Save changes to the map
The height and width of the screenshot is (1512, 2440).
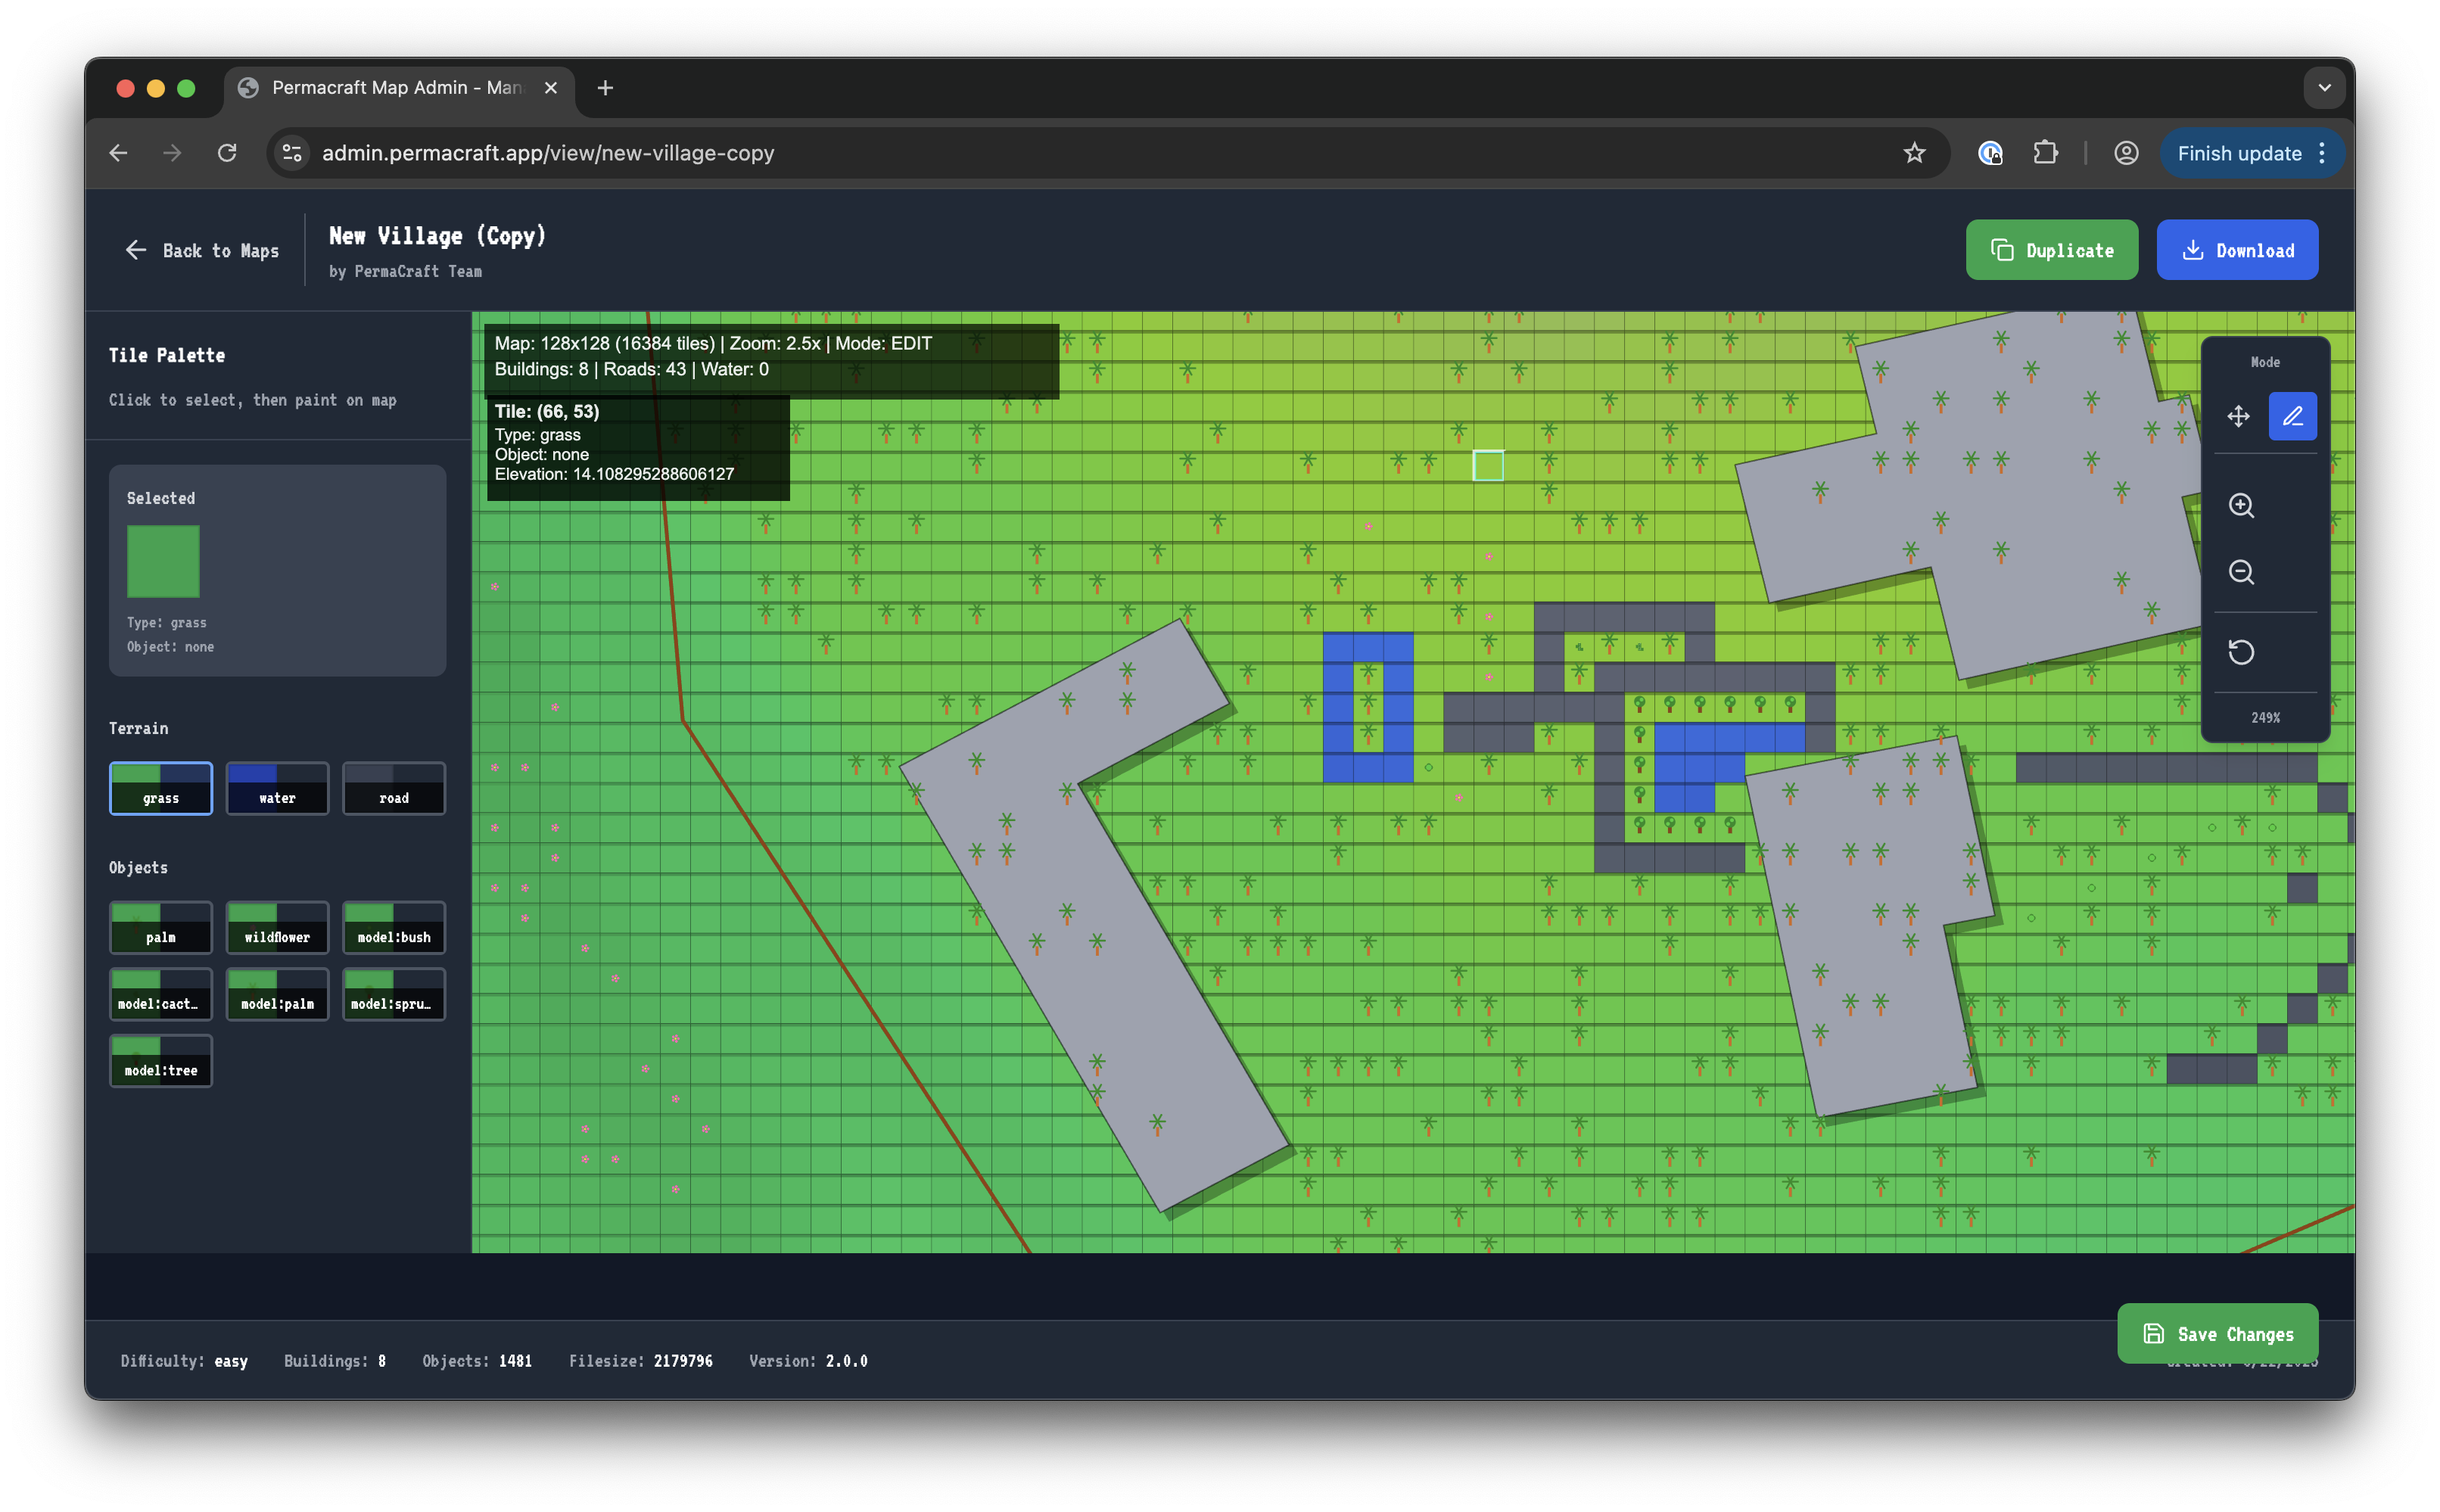pos(2217,1333)
